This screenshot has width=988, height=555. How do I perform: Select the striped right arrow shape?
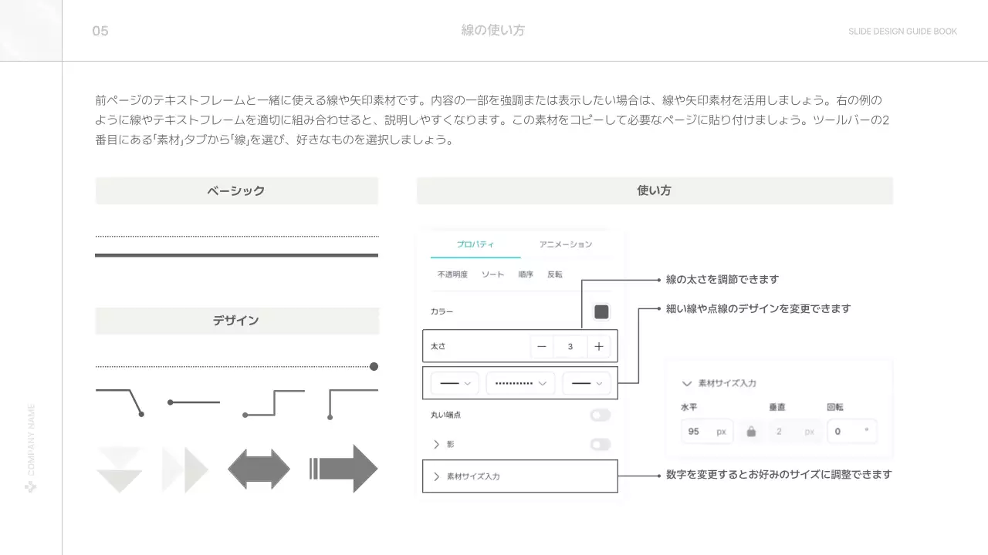[343, 469]
